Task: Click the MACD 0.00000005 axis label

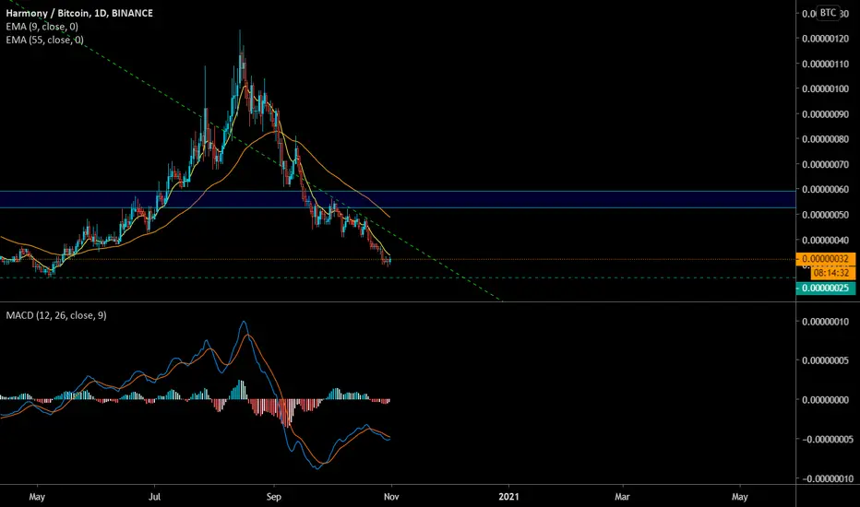Action: (x=826, y=360)
